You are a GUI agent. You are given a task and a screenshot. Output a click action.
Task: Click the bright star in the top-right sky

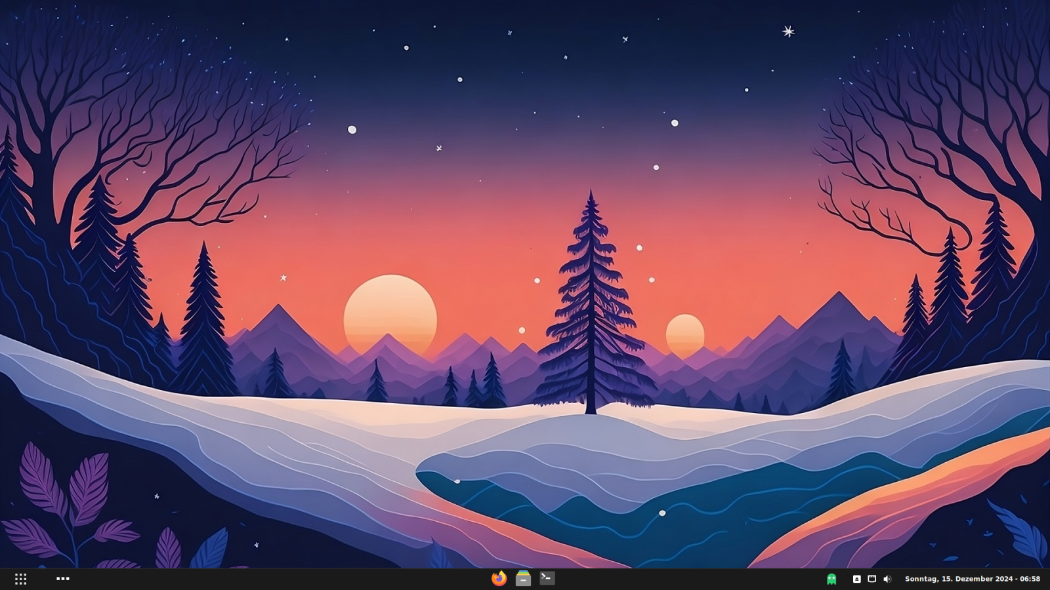pyautogui.click(x=788, y=31)
